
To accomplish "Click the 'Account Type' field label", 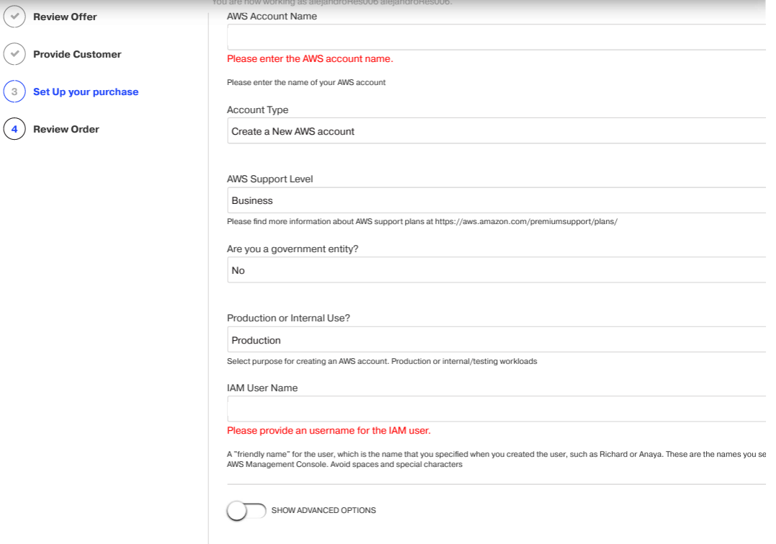I will click(257, 110).
